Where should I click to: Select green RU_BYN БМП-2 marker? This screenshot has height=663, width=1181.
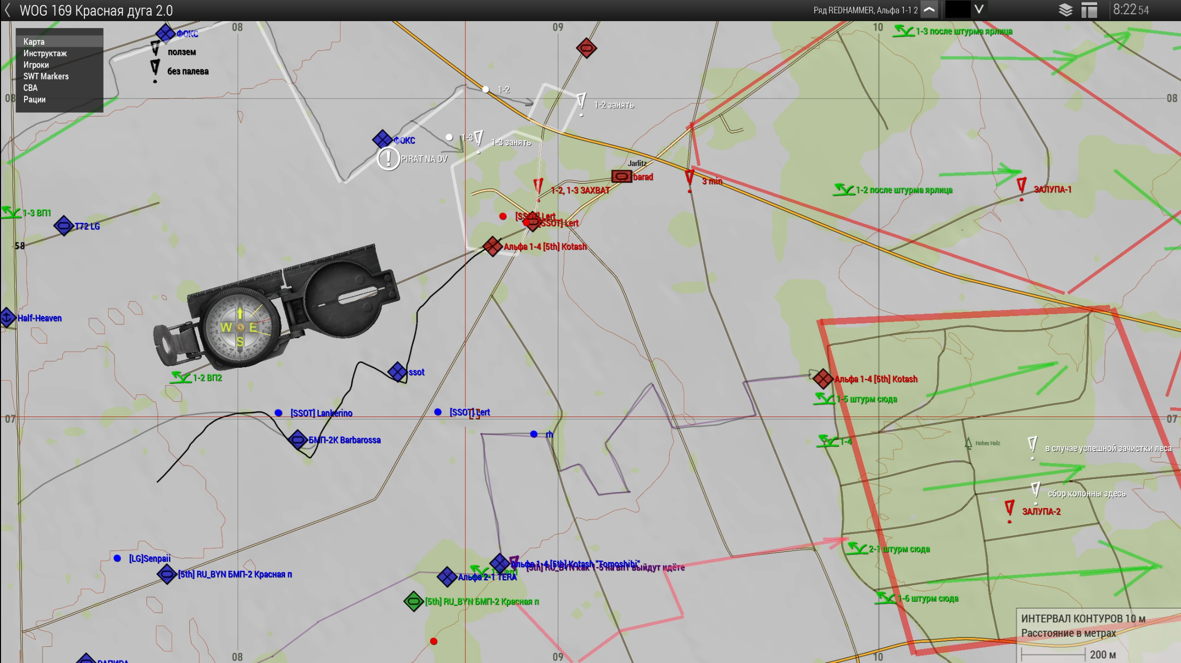coord(413,602)
